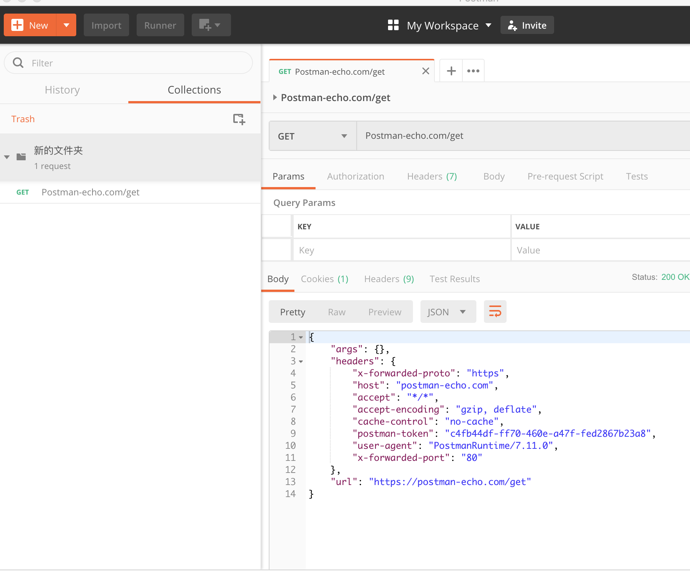Click the new collection icon
This screenshot has height=571, width=690.
pyautogui.click(x=239, y=119)
